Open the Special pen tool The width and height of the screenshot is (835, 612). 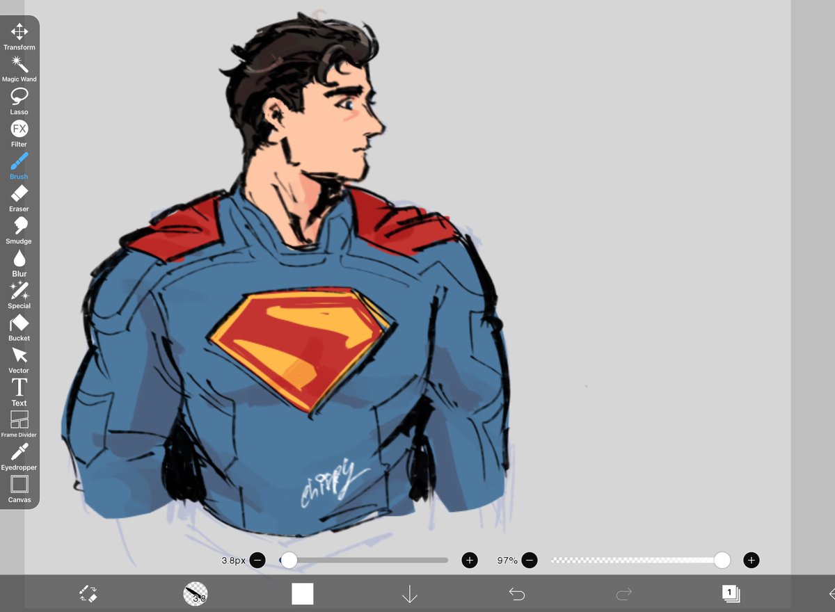pos(19,296)
